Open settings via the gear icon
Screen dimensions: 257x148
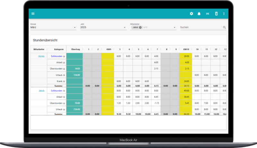(191, 14)
